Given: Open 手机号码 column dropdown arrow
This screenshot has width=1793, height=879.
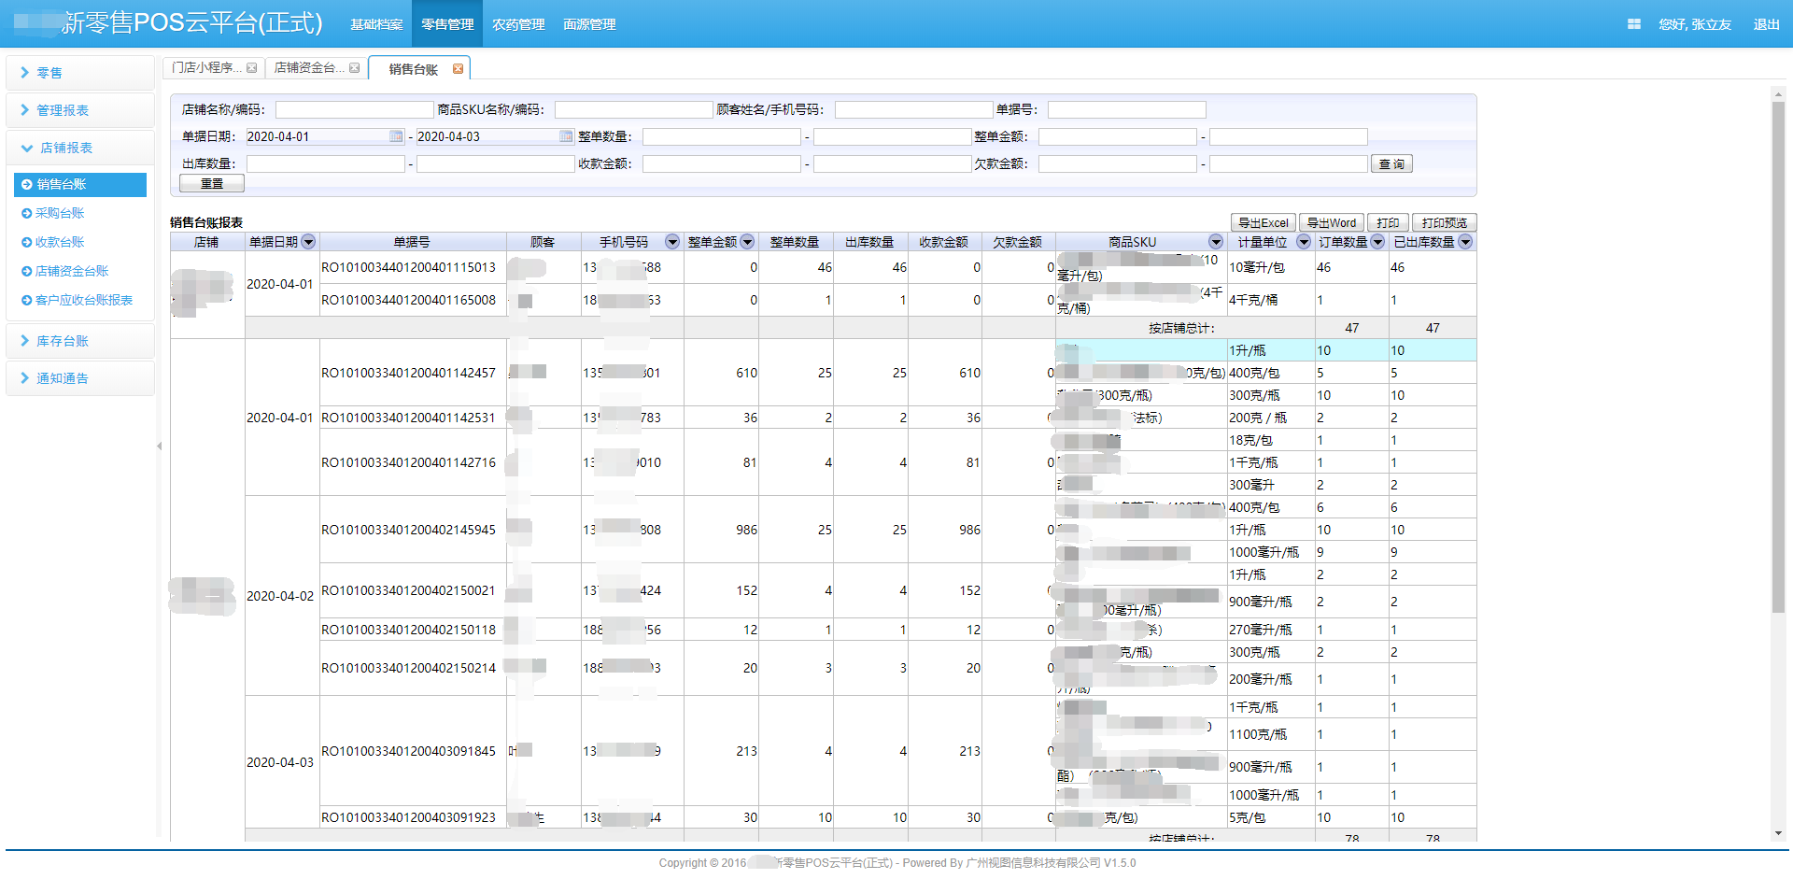Looking at the screenshot, I should click(x=672, y=242).
